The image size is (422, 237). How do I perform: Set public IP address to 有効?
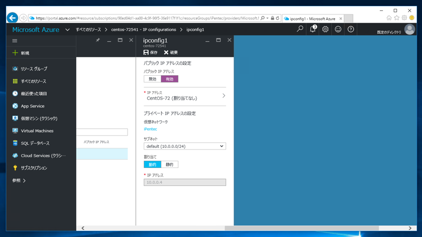(x=169, y=79)
